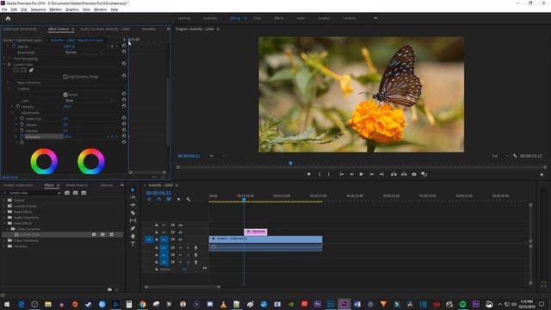
Task: Click the right color wheel
Action: tap(91, 161)
